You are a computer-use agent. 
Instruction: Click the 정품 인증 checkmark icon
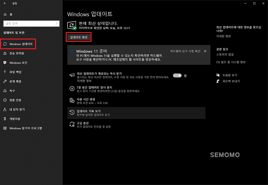tap(5, 100)
